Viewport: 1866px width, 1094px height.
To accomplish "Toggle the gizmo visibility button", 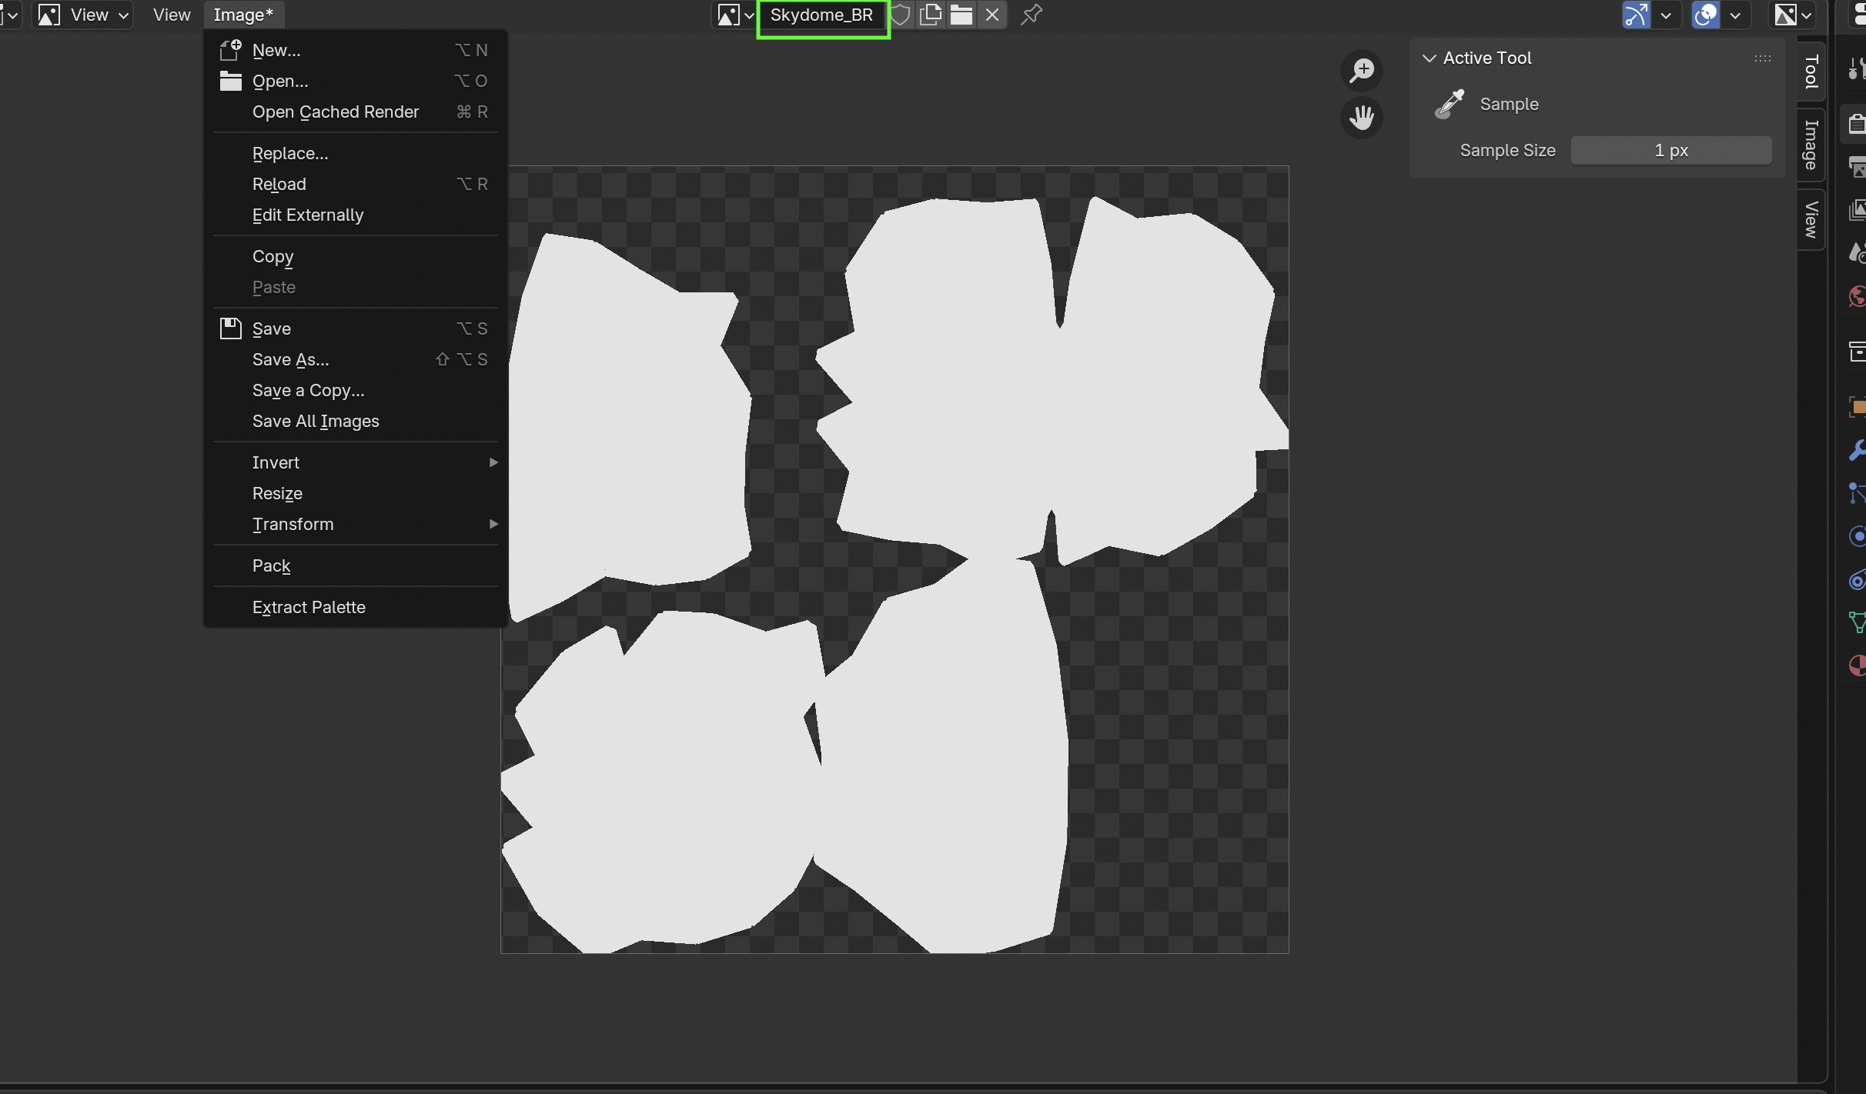I will pos(1637,15).
